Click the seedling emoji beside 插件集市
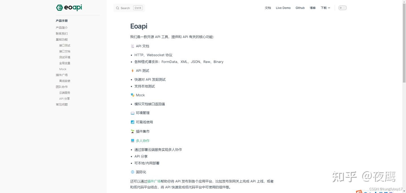Image resolution: width=406 pixels, height=193 pixels. tap(133, 131)
